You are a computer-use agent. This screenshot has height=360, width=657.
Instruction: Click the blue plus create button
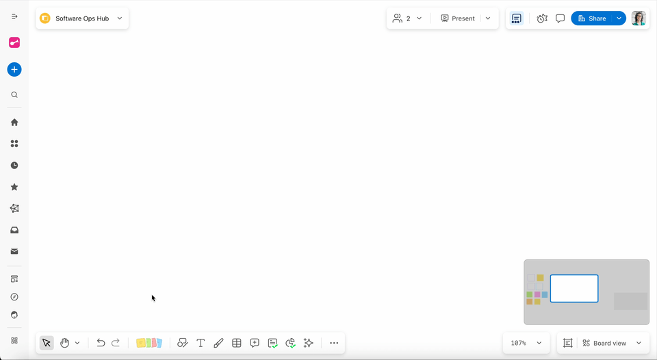click(14, 70)
